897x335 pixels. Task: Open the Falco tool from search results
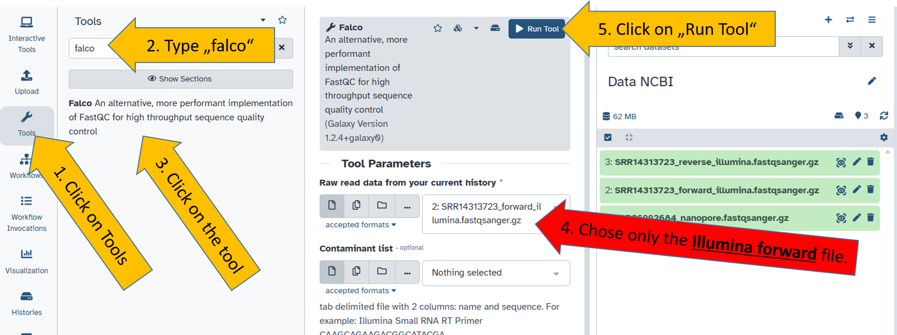tap(180, 117)
